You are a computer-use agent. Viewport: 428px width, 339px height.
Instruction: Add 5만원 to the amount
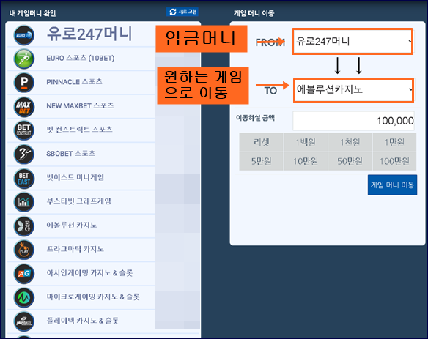[261, 161]
